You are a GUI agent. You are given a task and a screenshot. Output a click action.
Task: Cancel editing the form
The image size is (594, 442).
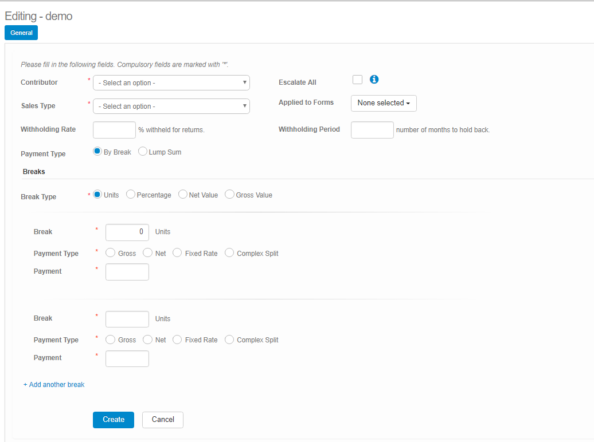(163, 420)
